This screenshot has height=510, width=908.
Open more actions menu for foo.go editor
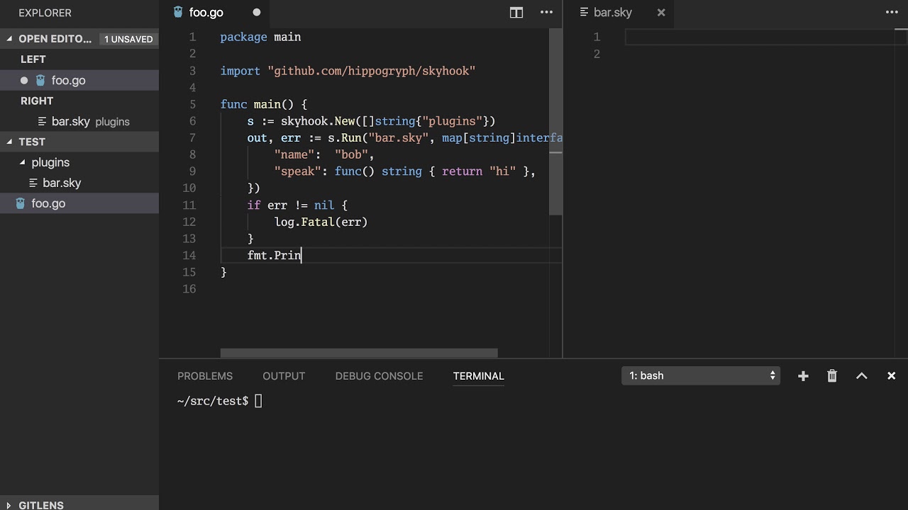point(546,12)
